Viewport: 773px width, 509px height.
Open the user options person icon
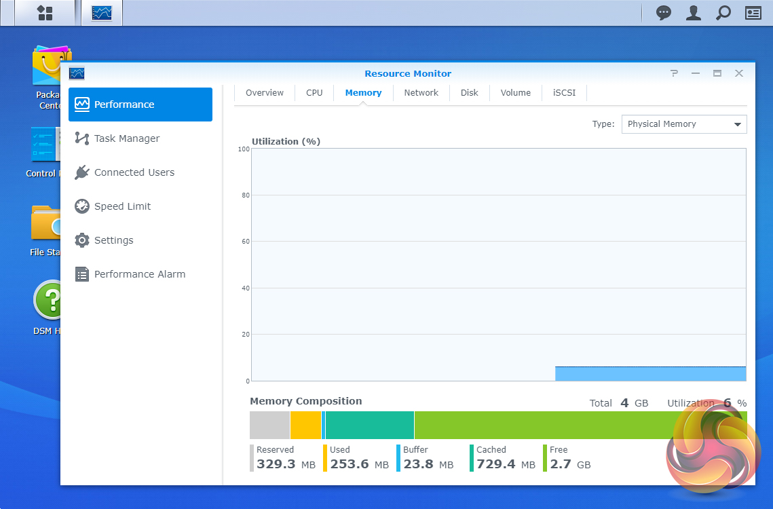click(693, 13)
